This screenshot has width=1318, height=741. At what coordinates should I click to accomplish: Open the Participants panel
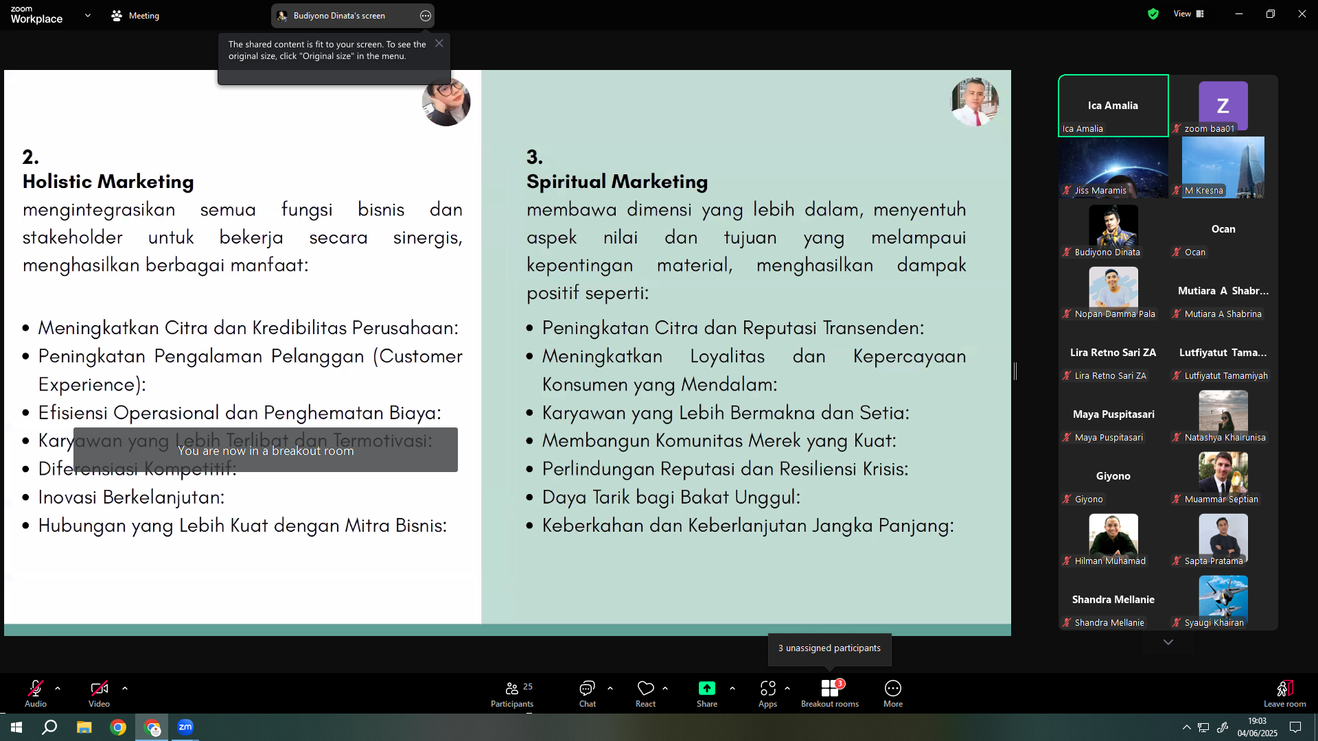coord(512,693)
